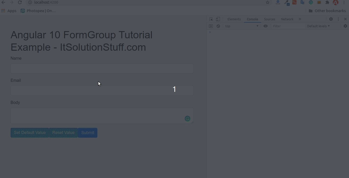Click the eye live expression icon
The height and width of the screenshot is (178, 349).
[x=266, y=26]
